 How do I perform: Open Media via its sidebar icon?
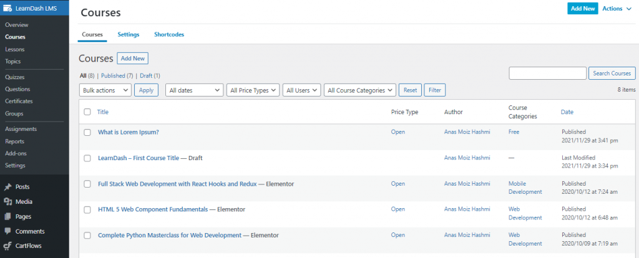click(7, 202)
